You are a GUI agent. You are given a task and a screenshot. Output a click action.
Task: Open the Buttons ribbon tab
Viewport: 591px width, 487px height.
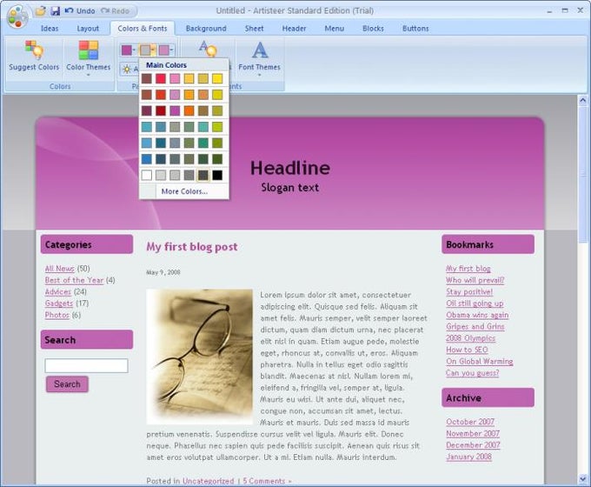click(x=415, y=29)
